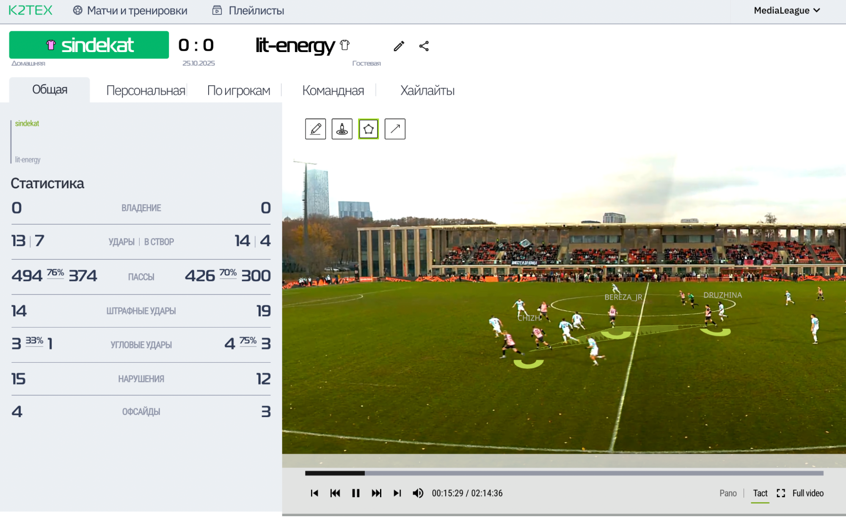The image size is (846, 528).
Task: Skip to the start of the video
Action: pyautogui.click(x=314, y=493)
